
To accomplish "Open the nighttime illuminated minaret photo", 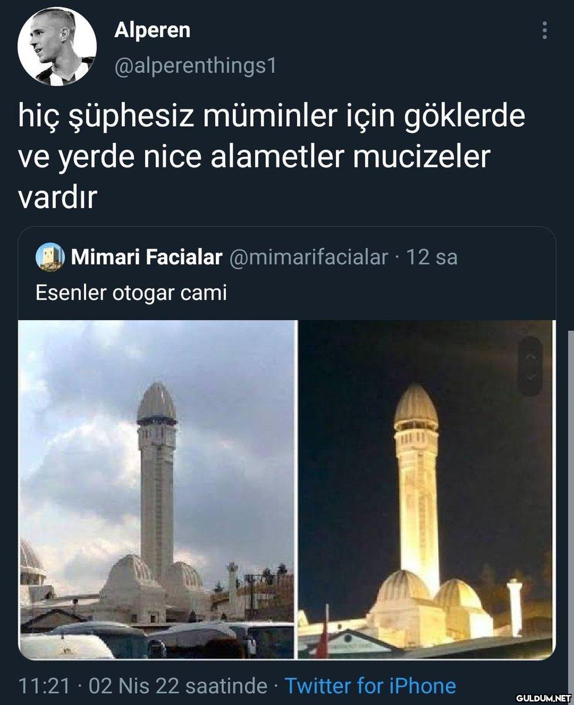I will click(x=426, y=489).
